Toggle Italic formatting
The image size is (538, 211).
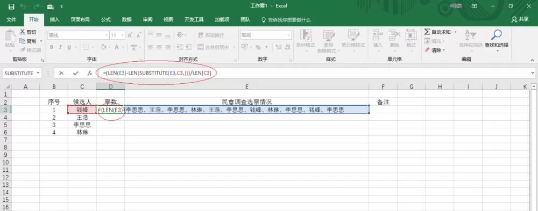click(x=60, y=47)
